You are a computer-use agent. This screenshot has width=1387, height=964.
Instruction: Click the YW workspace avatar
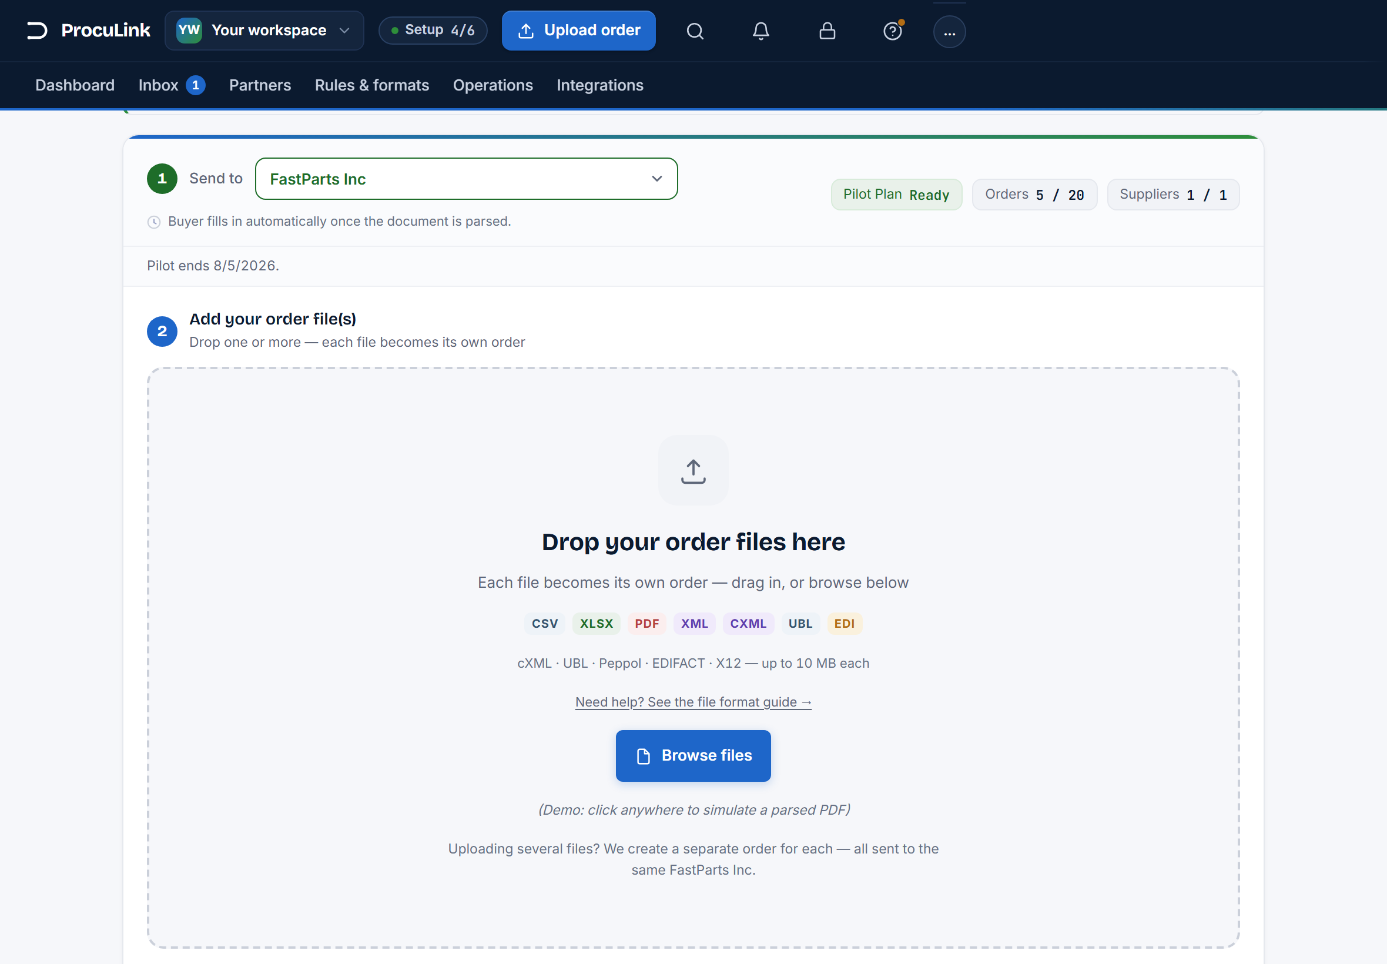pyautogui.click(x=189, y=30)
